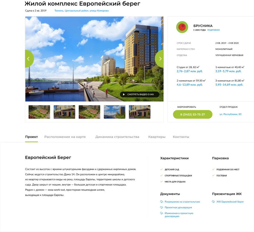Select the studio price 2,76–2,87 млн. руб.

click(189, 71)
